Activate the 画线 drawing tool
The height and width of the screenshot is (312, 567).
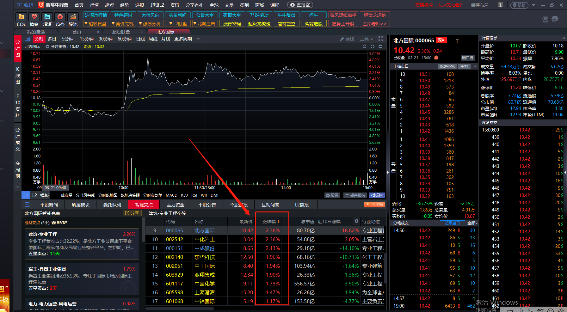pyautogui.click(x=347, y=39)
